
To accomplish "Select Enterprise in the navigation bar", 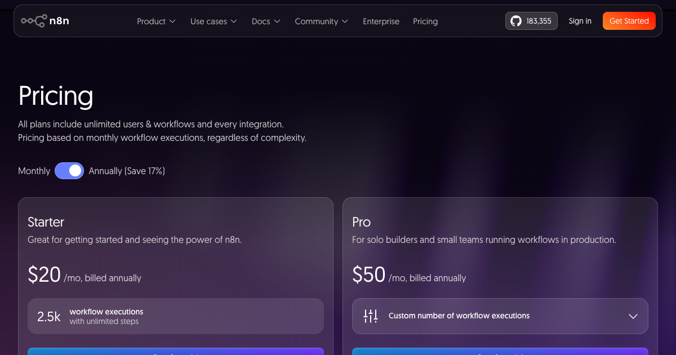I will 381,21.
